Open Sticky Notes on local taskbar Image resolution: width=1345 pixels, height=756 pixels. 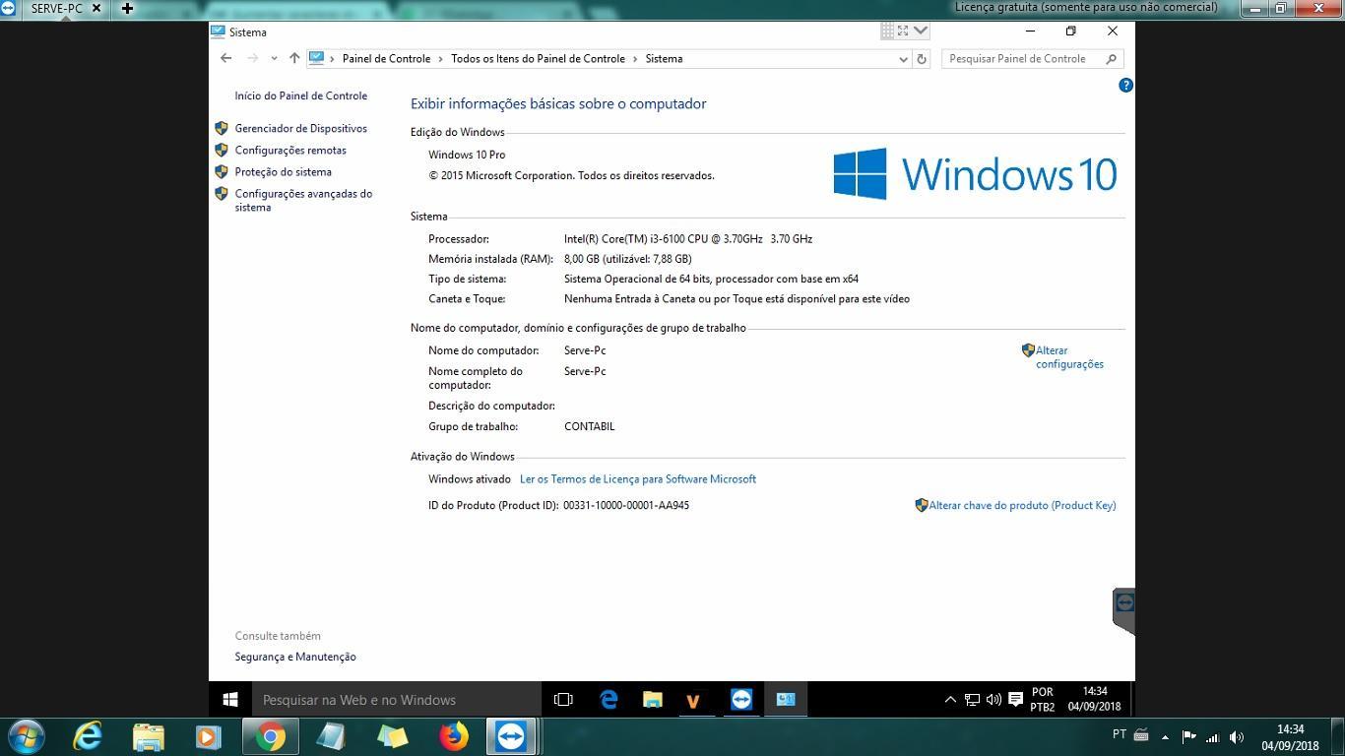click(x=392, y=736)
